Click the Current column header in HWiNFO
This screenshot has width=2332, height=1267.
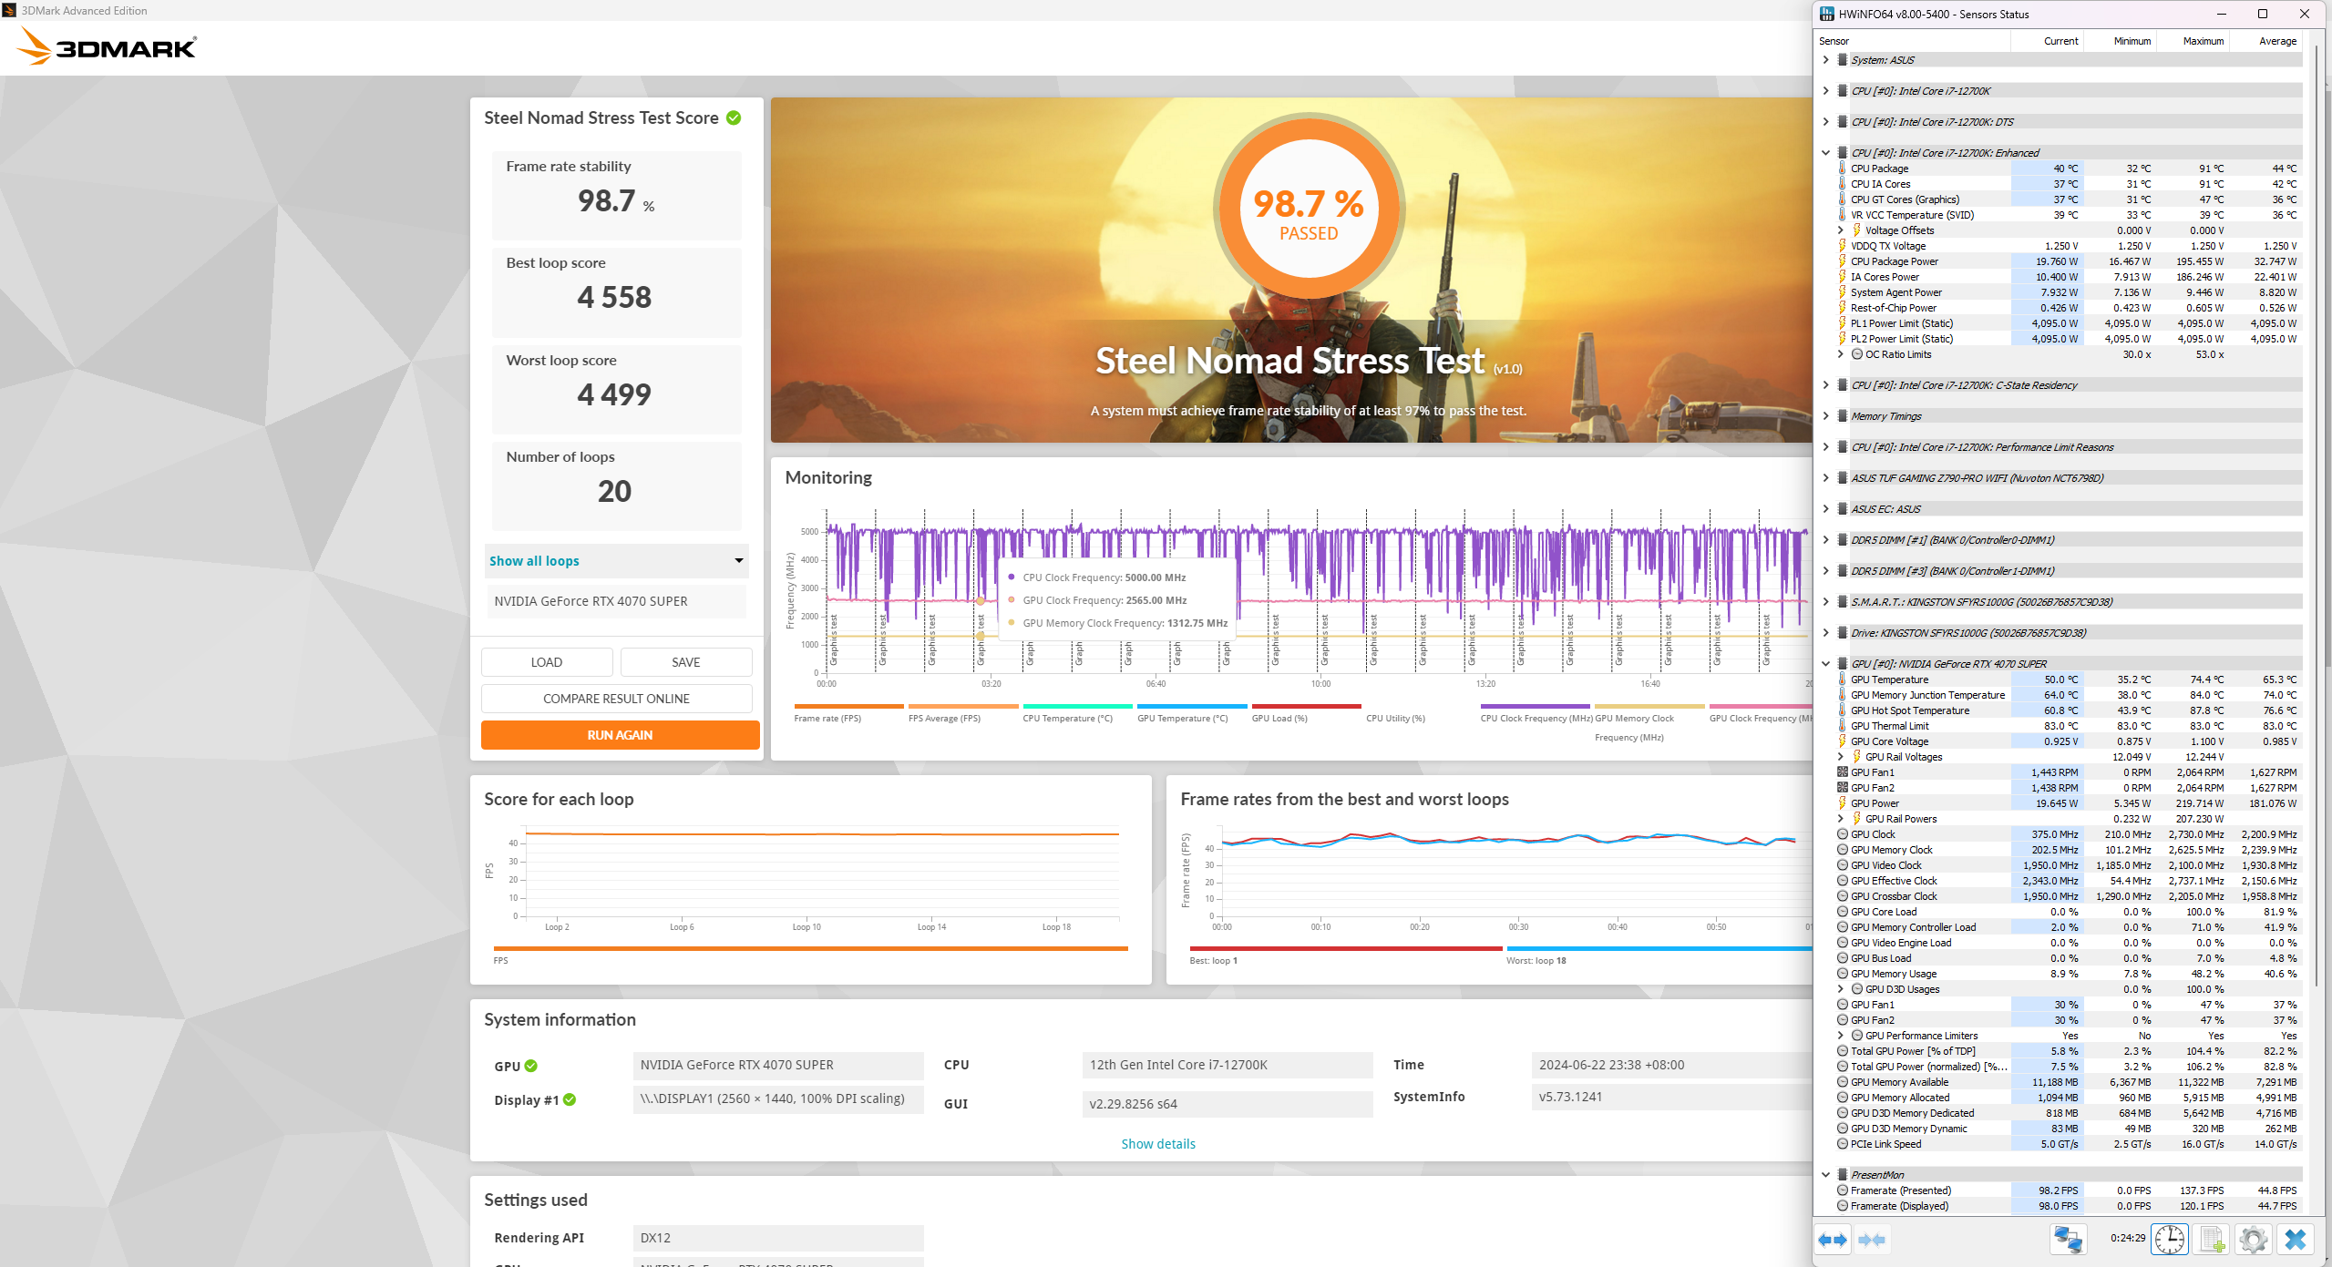click(2048, 41)
